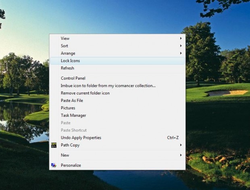Expand the View submenu arrow
250x190 pixels.
[x=181, y=38]
